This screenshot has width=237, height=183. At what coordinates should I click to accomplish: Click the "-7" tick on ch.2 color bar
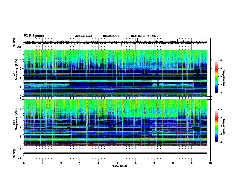point(221,142)
